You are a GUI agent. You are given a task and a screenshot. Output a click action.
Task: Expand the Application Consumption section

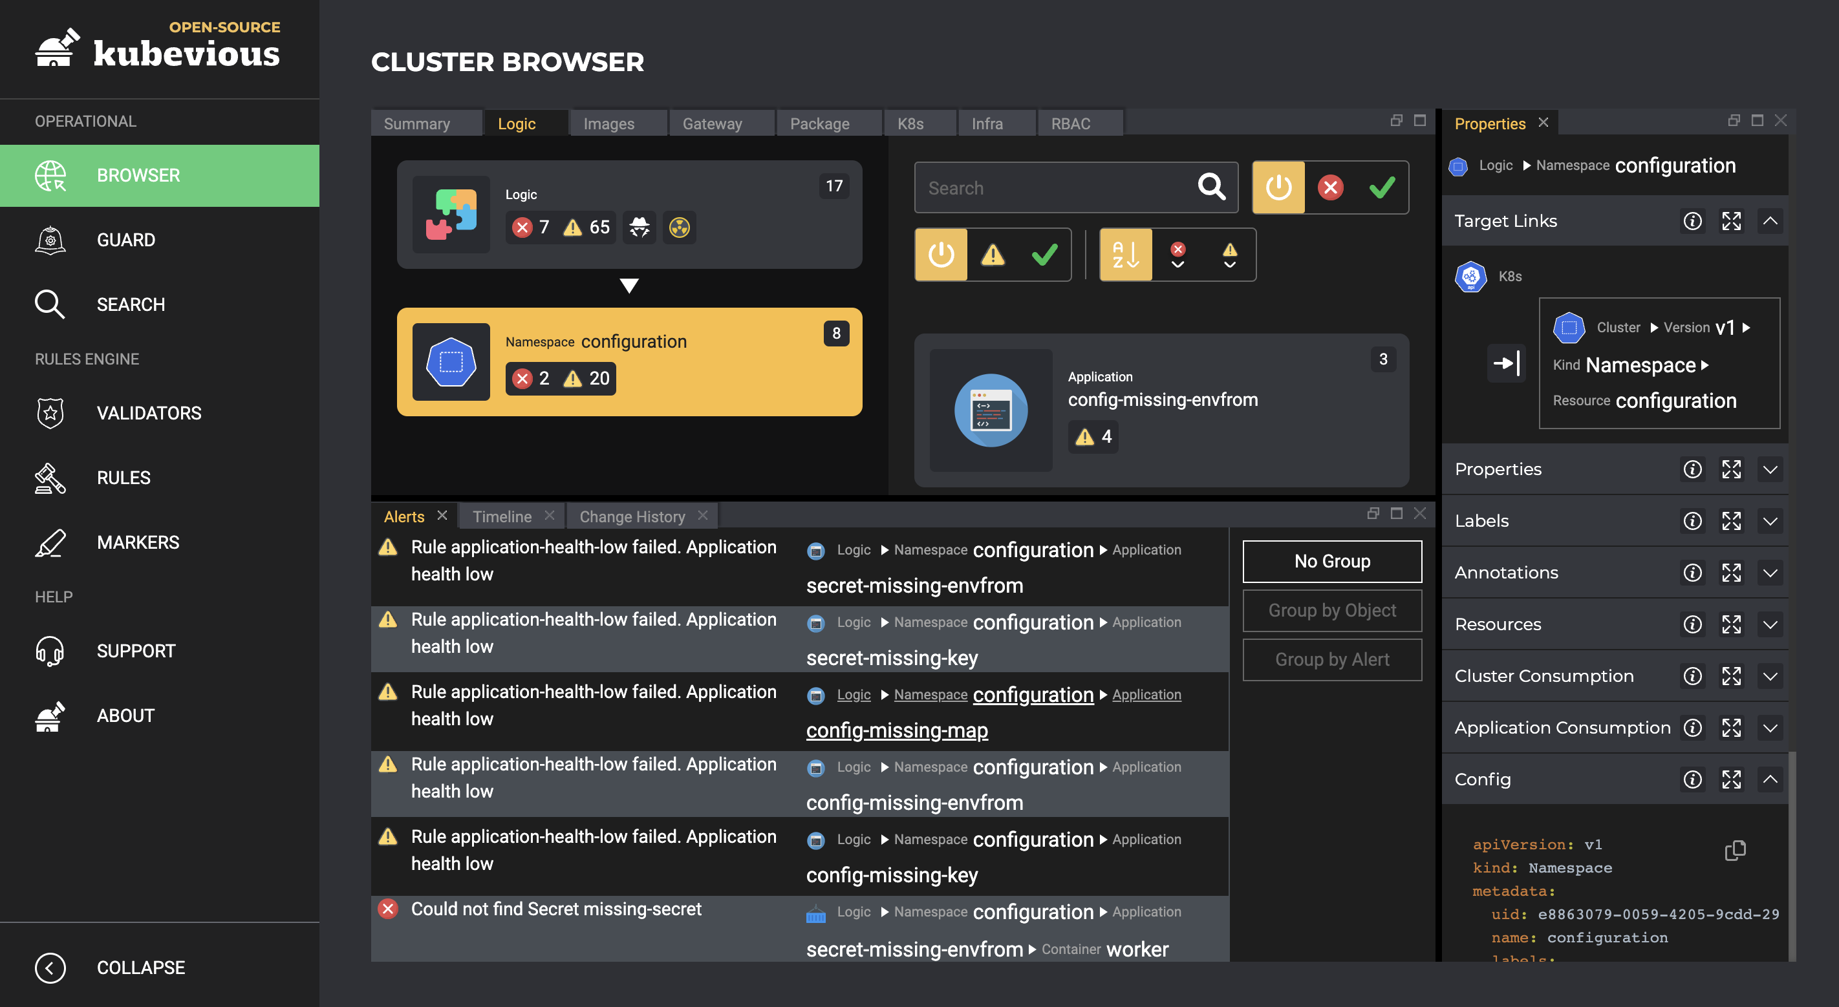click(x=1770, y=728)
